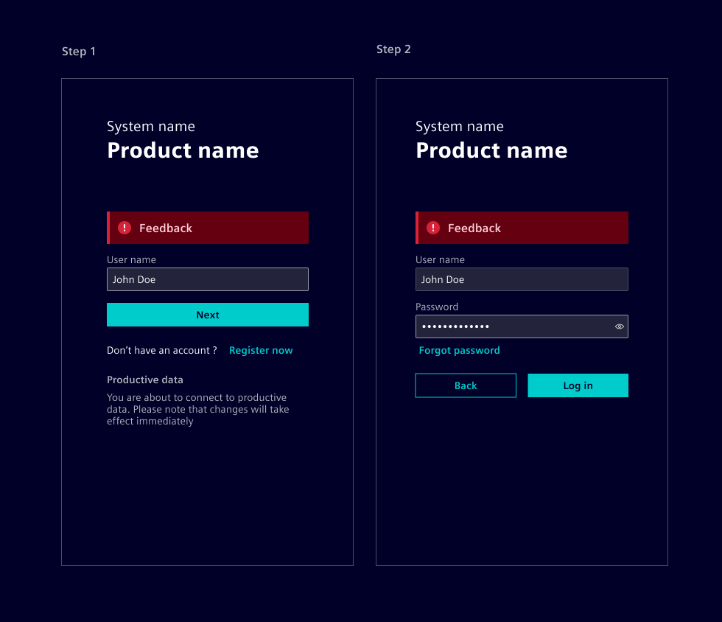The width and height of the screenshot is (722, 622).
Task: Click the Back button on Step 2
Action: (466, 385)
